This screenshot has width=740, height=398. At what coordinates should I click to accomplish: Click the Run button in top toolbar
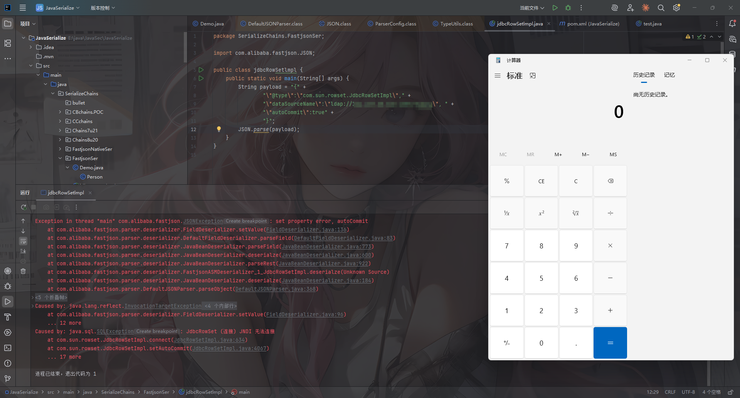[555, 8]
